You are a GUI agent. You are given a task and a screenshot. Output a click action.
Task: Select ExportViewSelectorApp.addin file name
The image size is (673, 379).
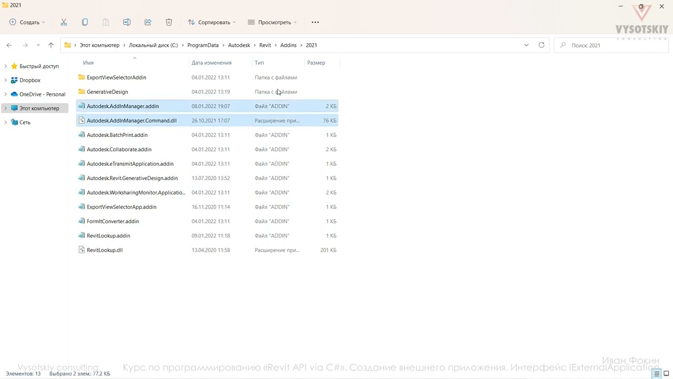(x=121, y=207)
